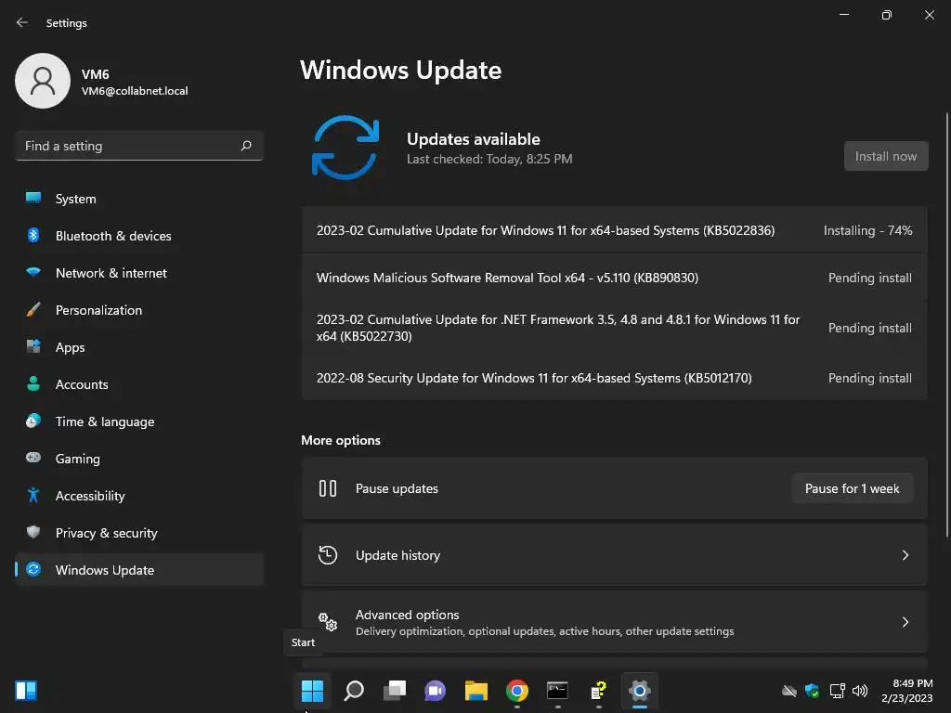Screen dimensions: 951x713
Task: Launch Google Chrome from taskbar
Action: click(516, 691)
